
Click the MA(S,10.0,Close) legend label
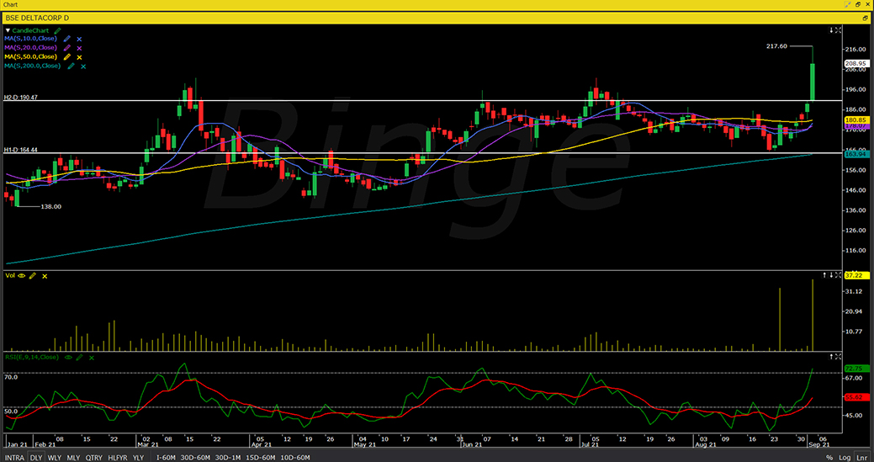point(30,39)
